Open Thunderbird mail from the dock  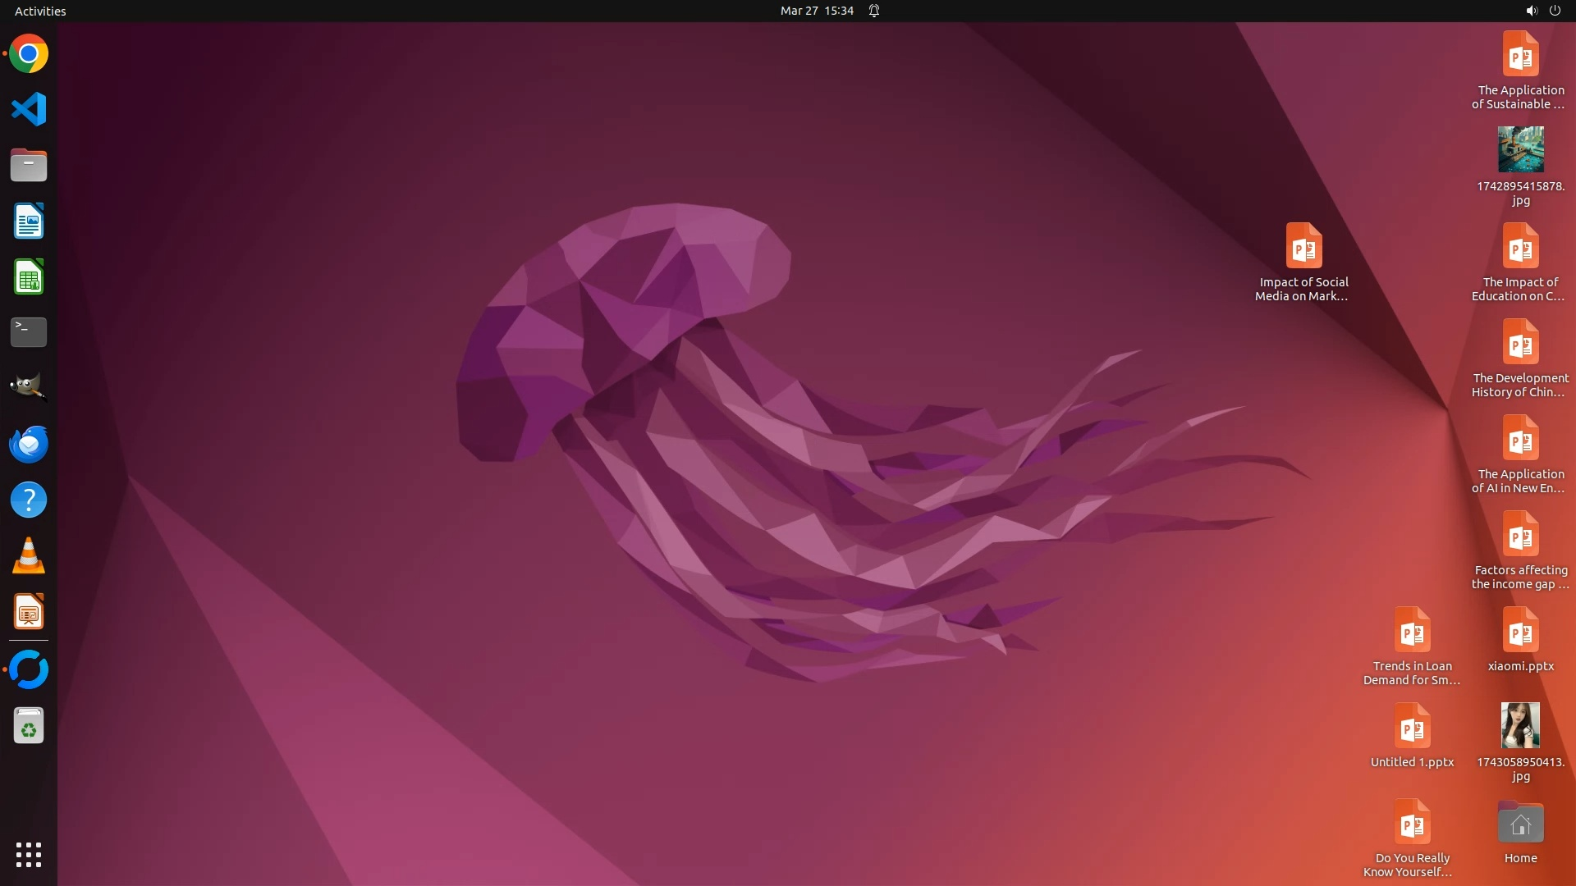tap(29, 444)
